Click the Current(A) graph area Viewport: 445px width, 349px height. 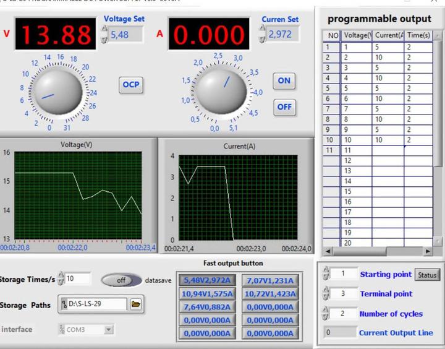pos(238,197)
